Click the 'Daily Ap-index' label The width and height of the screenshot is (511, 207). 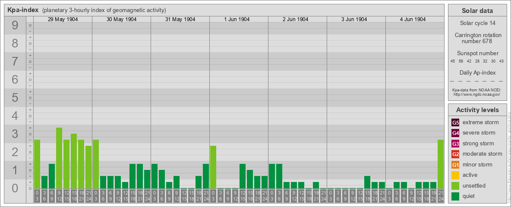click(x=477, y=72)
